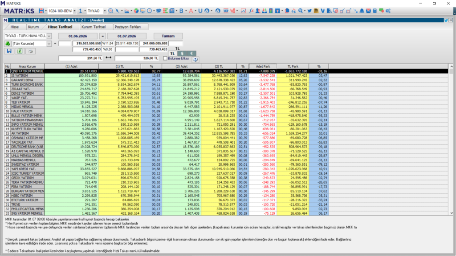The image size is (456, 256).
Task: Click the start date 01.06.2026 button
Action: (77, 36)
